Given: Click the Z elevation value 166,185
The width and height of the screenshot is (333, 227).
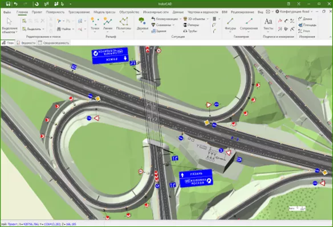Looking at the screenshot, I should pos(71,224).
